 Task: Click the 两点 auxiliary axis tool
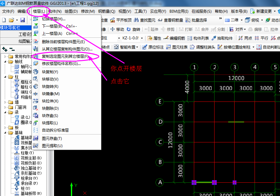245,38
